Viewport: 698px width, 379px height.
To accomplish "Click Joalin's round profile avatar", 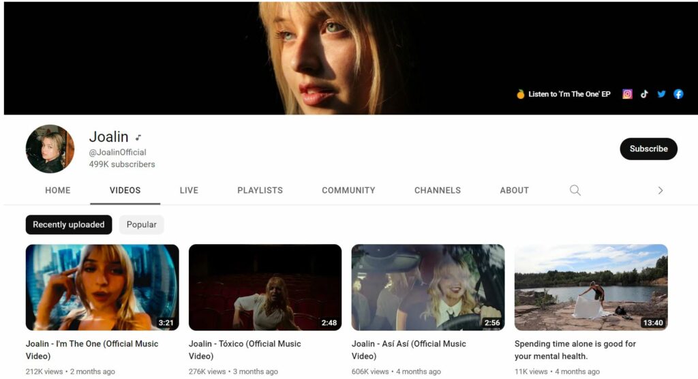I will [50, 149].
